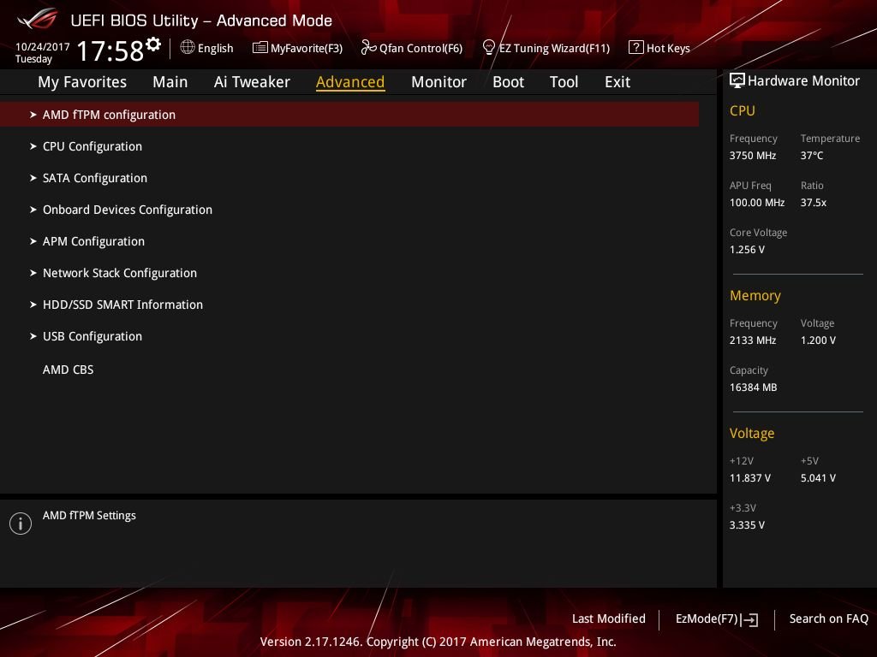Open the Boot tab
The width and height of the screenshot is (877, 657).
[508, 82]
